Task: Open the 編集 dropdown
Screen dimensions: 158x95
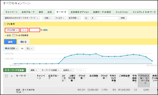Action: point(34,70)
